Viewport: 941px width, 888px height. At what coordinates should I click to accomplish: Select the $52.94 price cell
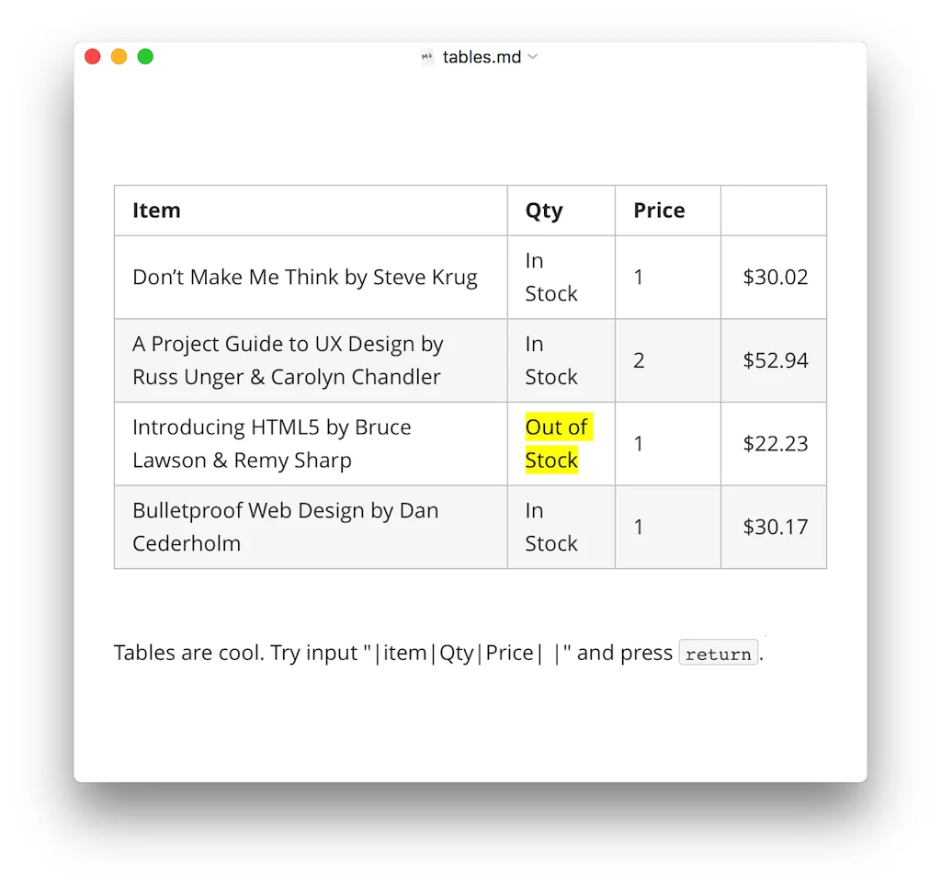click(775, 360)
